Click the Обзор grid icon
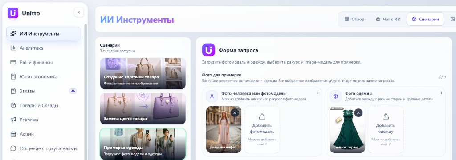This screenshot has width=456, height=160. pos(347,19)
